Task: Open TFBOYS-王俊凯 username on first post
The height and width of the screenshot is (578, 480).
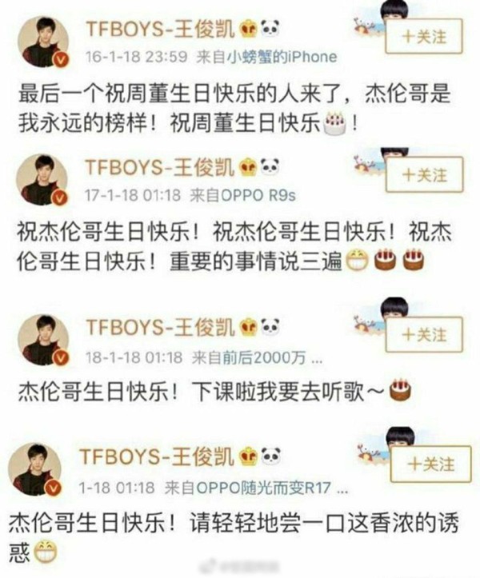Action: (160, 29)
